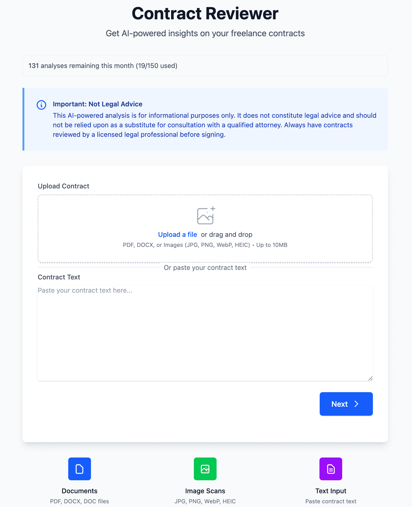Click the info icon beside the legal disclaimer
Screen dimensions: 412x507
click(41, 105)
